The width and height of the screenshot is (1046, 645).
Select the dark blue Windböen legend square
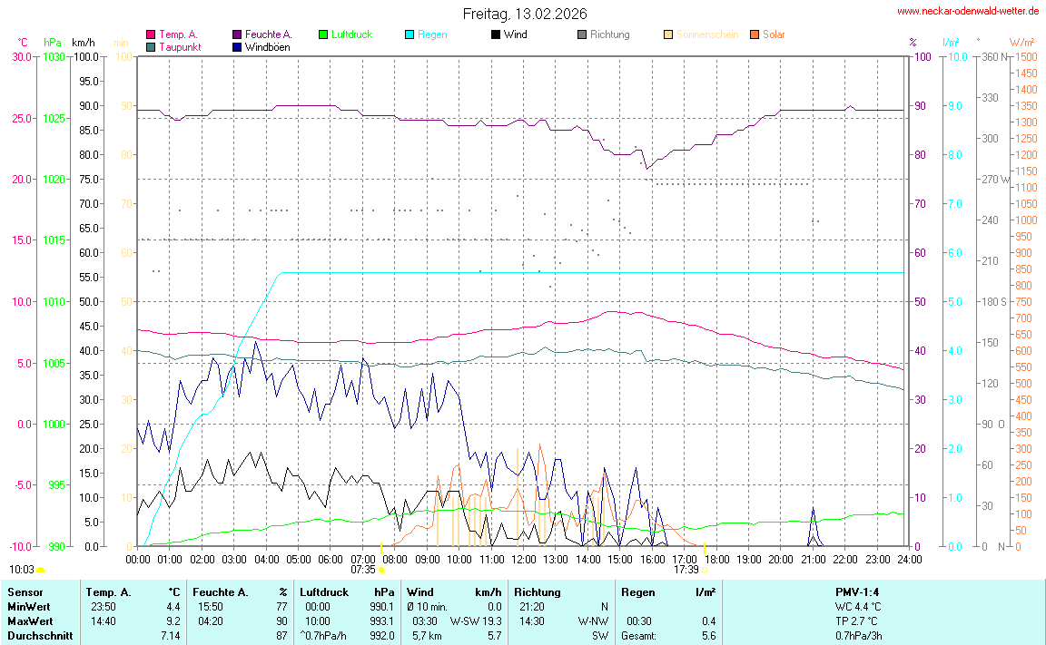(x=237, y=46)
